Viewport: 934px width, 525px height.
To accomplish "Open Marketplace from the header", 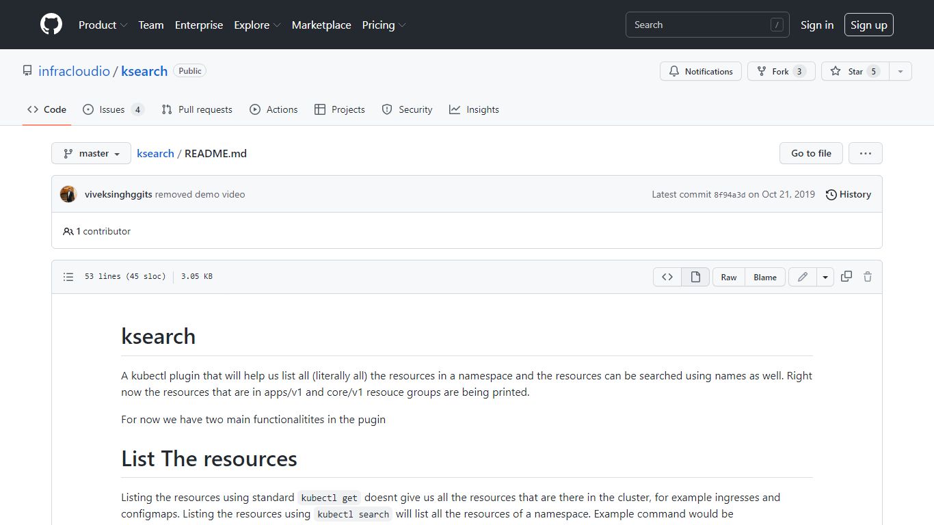I will 321,25.
